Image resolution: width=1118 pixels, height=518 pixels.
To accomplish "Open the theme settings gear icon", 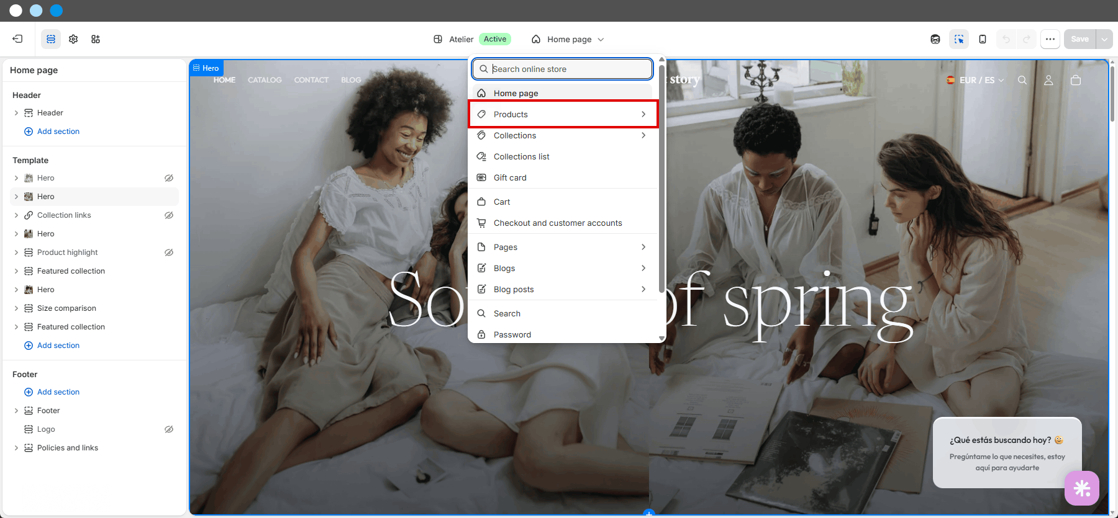I will 73,39.
